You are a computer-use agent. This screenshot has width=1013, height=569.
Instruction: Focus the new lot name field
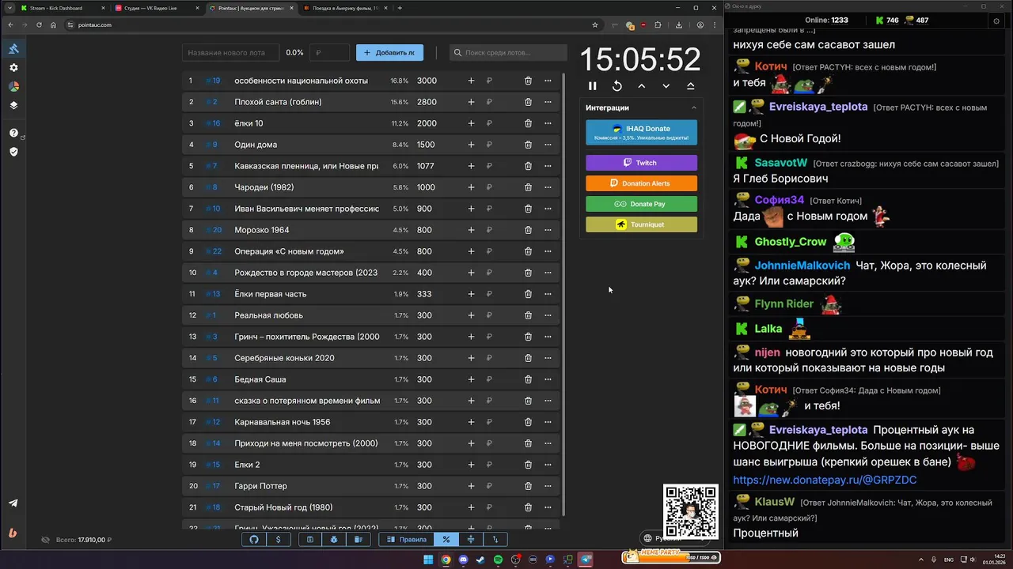tap(230, 53)
